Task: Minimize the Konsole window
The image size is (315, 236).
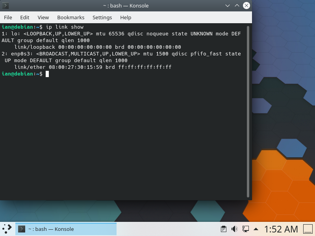Action: click(228, 6)
